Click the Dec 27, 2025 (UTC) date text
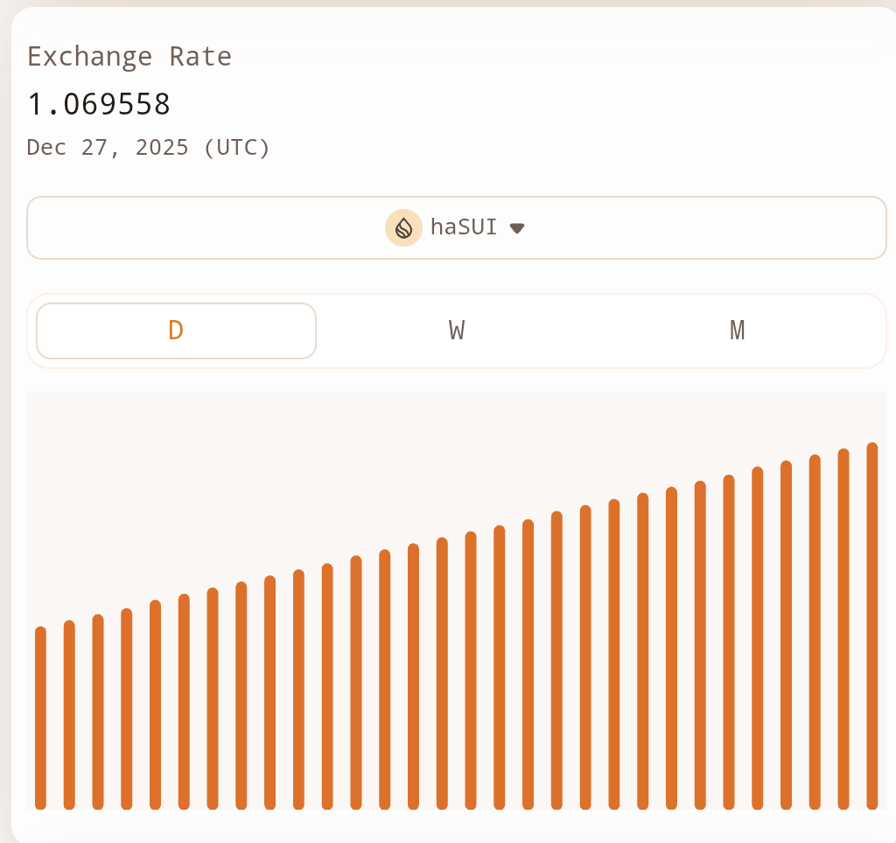This screenshot has height=843, width=896. pyautogui.click(x=148, y=148)
